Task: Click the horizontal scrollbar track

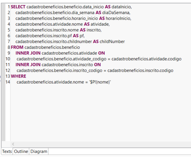Action: coord(102,144)
